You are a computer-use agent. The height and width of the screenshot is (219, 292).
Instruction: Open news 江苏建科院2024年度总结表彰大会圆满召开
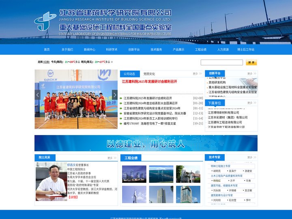click(150, 103)
